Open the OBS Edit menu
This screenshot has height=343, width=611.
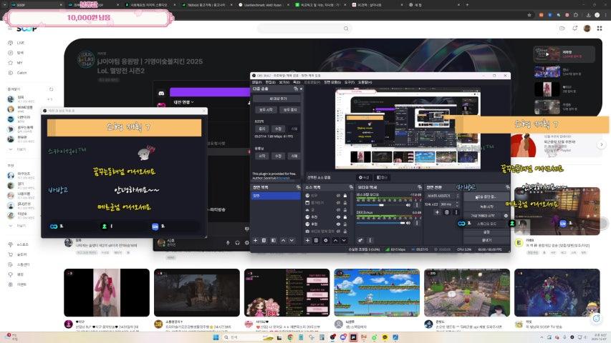coord(270,82)
